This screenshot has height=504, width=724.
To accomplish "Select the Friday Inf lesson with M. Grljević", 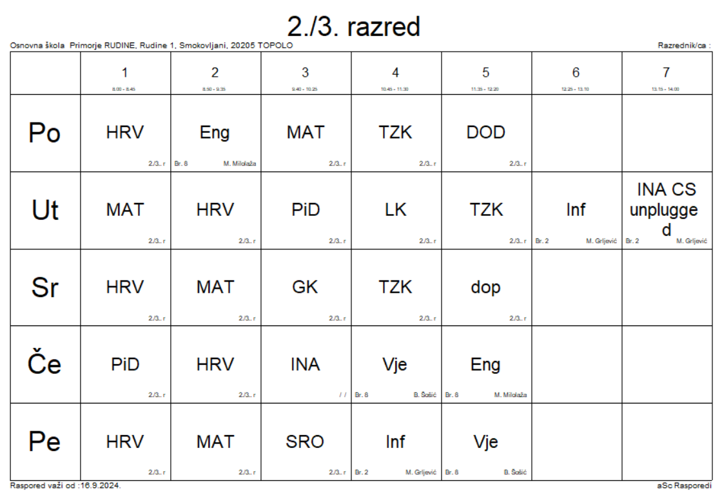I will pyautogui.click(x=396, y=442).
